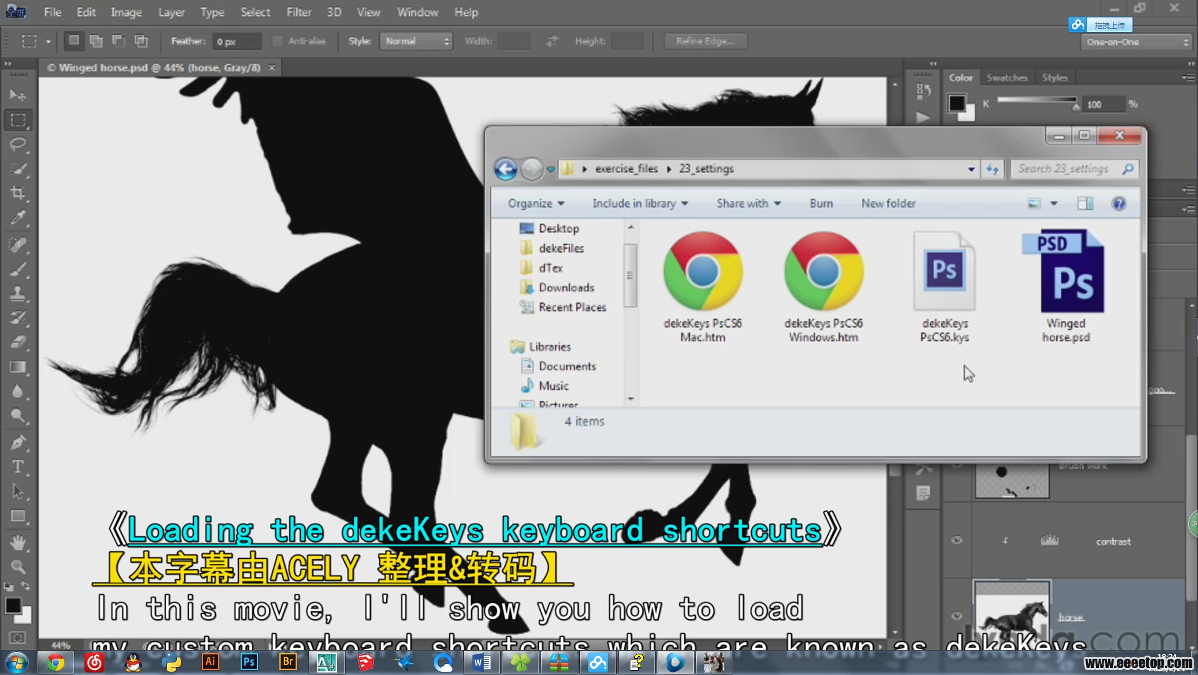Hide the contrast layer via eye icon
The height and width of the screenshot is (675, 1198).
(x=956, y=541)
